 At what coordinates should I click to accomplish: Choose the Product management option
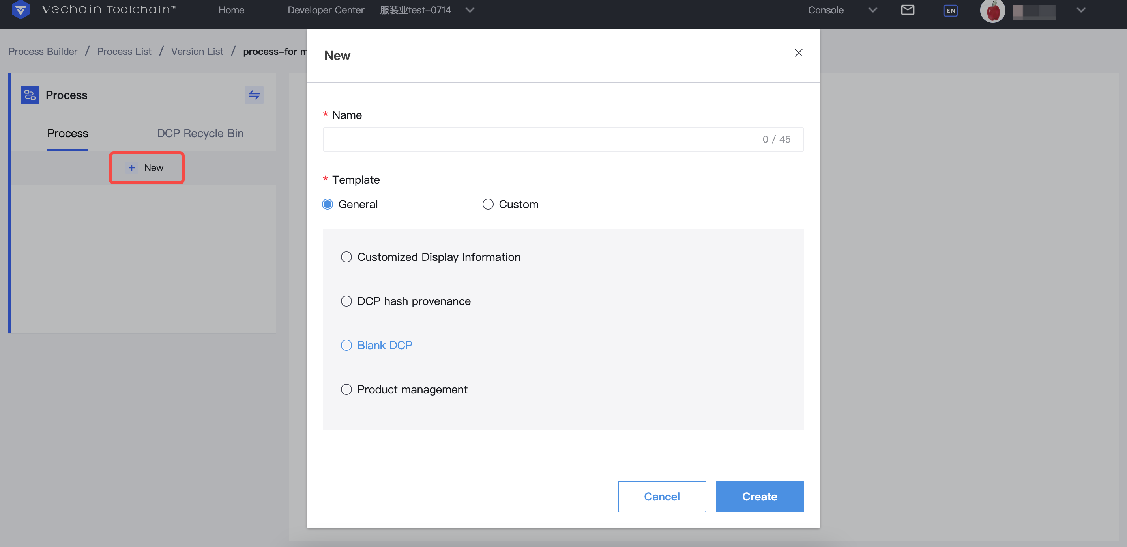pyautogui.click(x=404, y=389)
